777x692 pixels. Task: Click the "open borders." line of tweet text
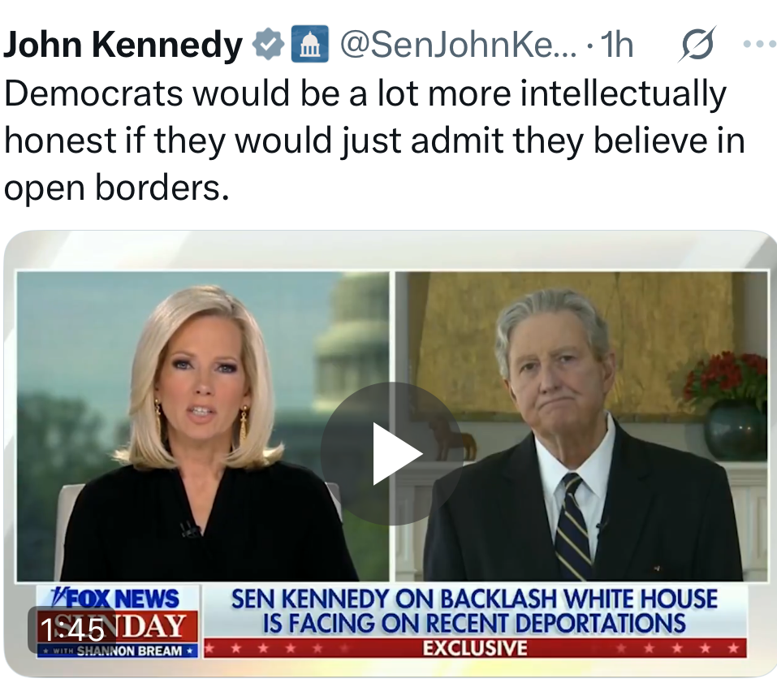[117, 189]
